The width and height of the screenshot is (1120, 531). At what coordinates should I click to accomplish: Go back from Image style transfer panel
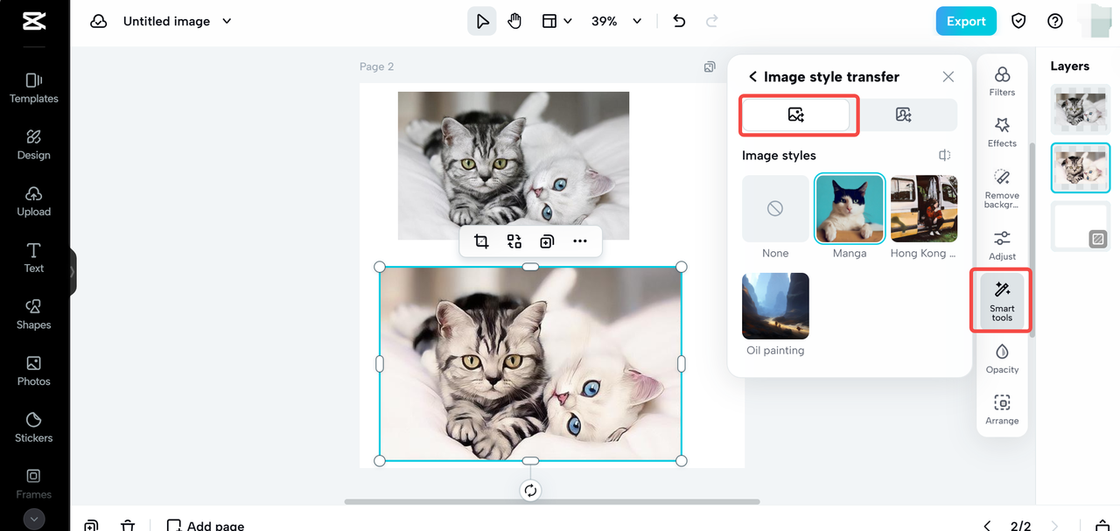(x=752, y=77)
